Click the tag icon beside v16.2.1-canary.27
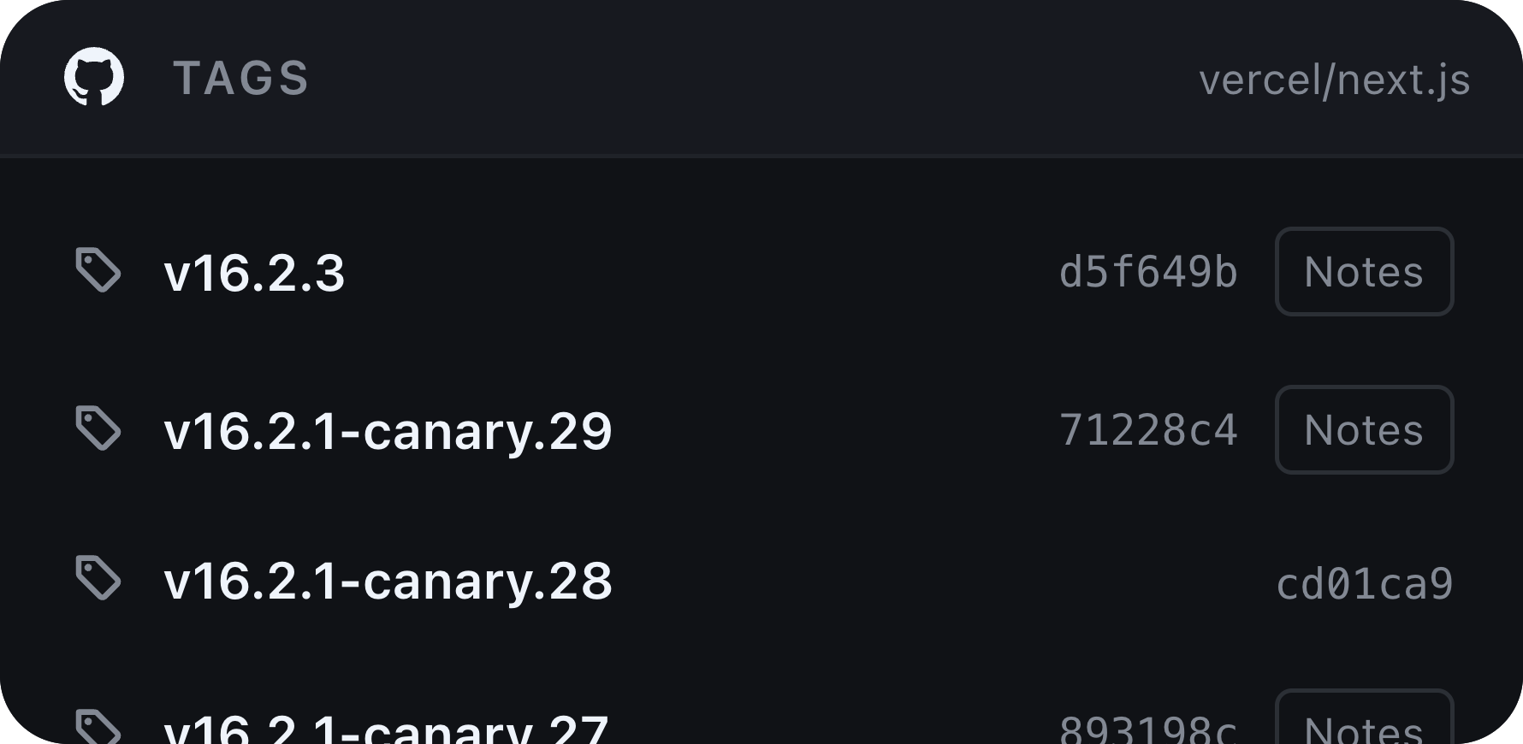Viewport: 1523px width, 744px height. 98,726
